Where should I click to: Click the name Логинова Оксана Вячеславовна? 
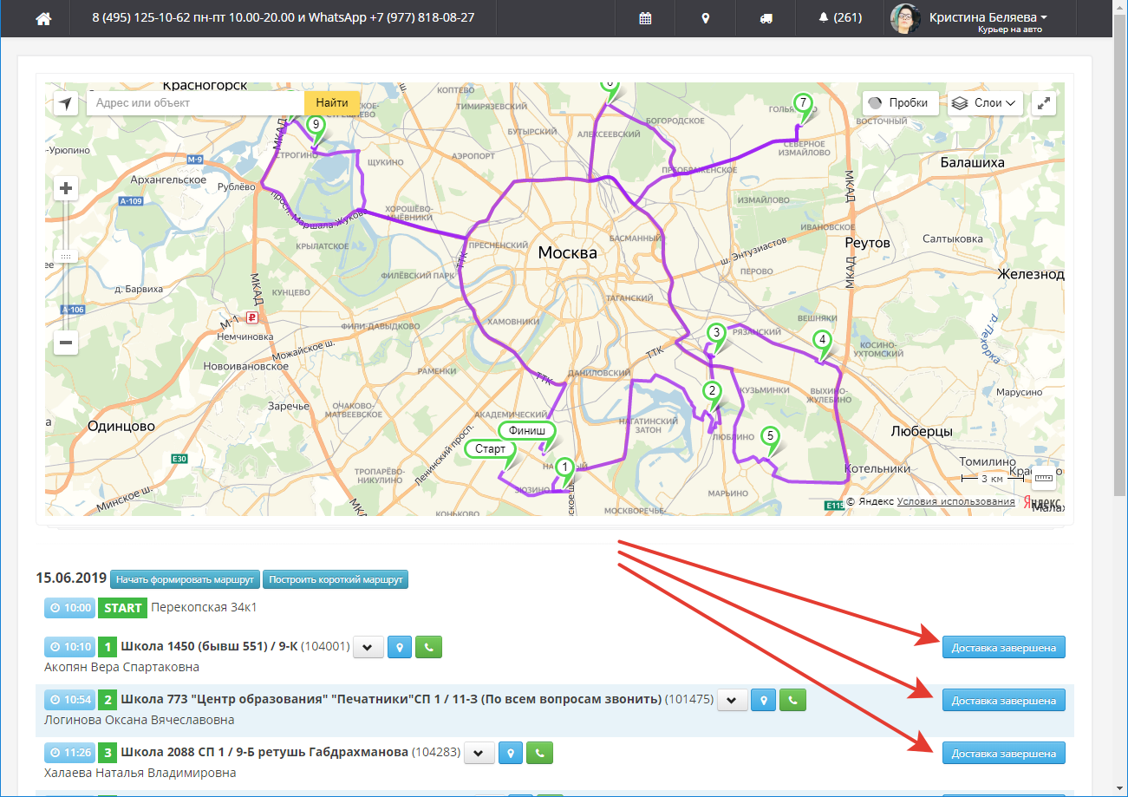click(x=139, y=720)
